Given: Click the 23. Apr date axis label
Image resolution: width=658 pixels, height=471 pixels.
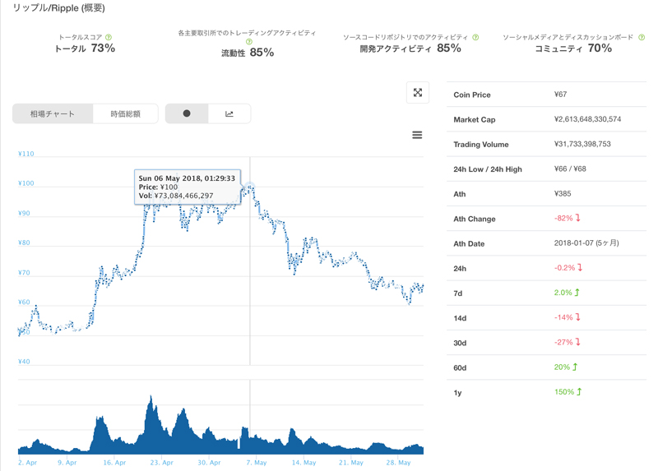Looking at the screenshot, I should pyautogui.click(x=161, y=462).
